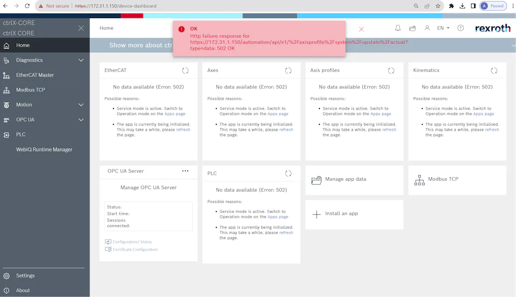Image resolution: width=516 pixels, height=297 pixels.
Task: Open the help question mark icon
Action: pyautogui.click(x=461, y=28)
